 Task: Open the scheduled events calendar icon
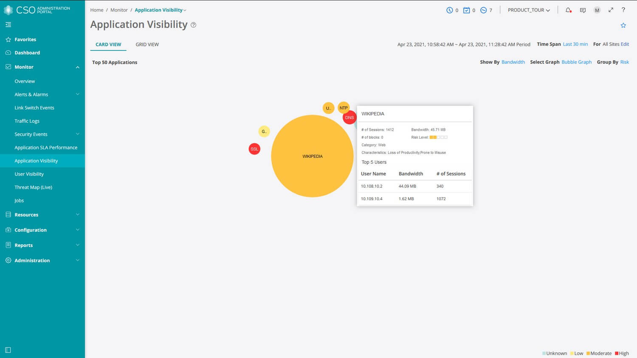coord(466,10)
